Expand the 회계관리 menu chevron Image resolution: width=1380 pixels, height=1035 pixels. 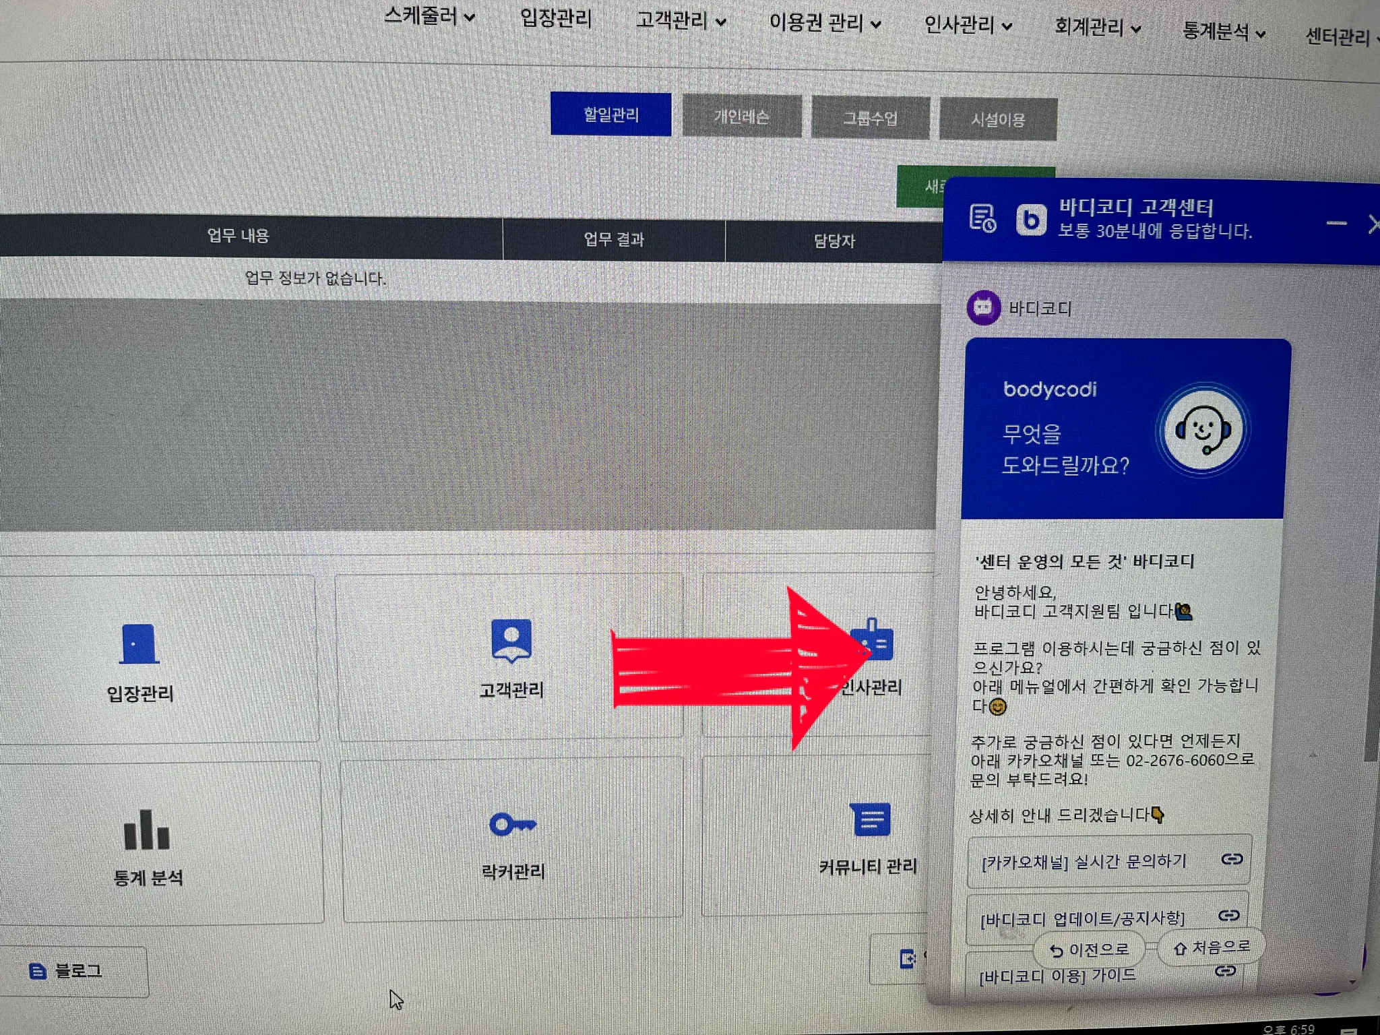point(1136,29)
